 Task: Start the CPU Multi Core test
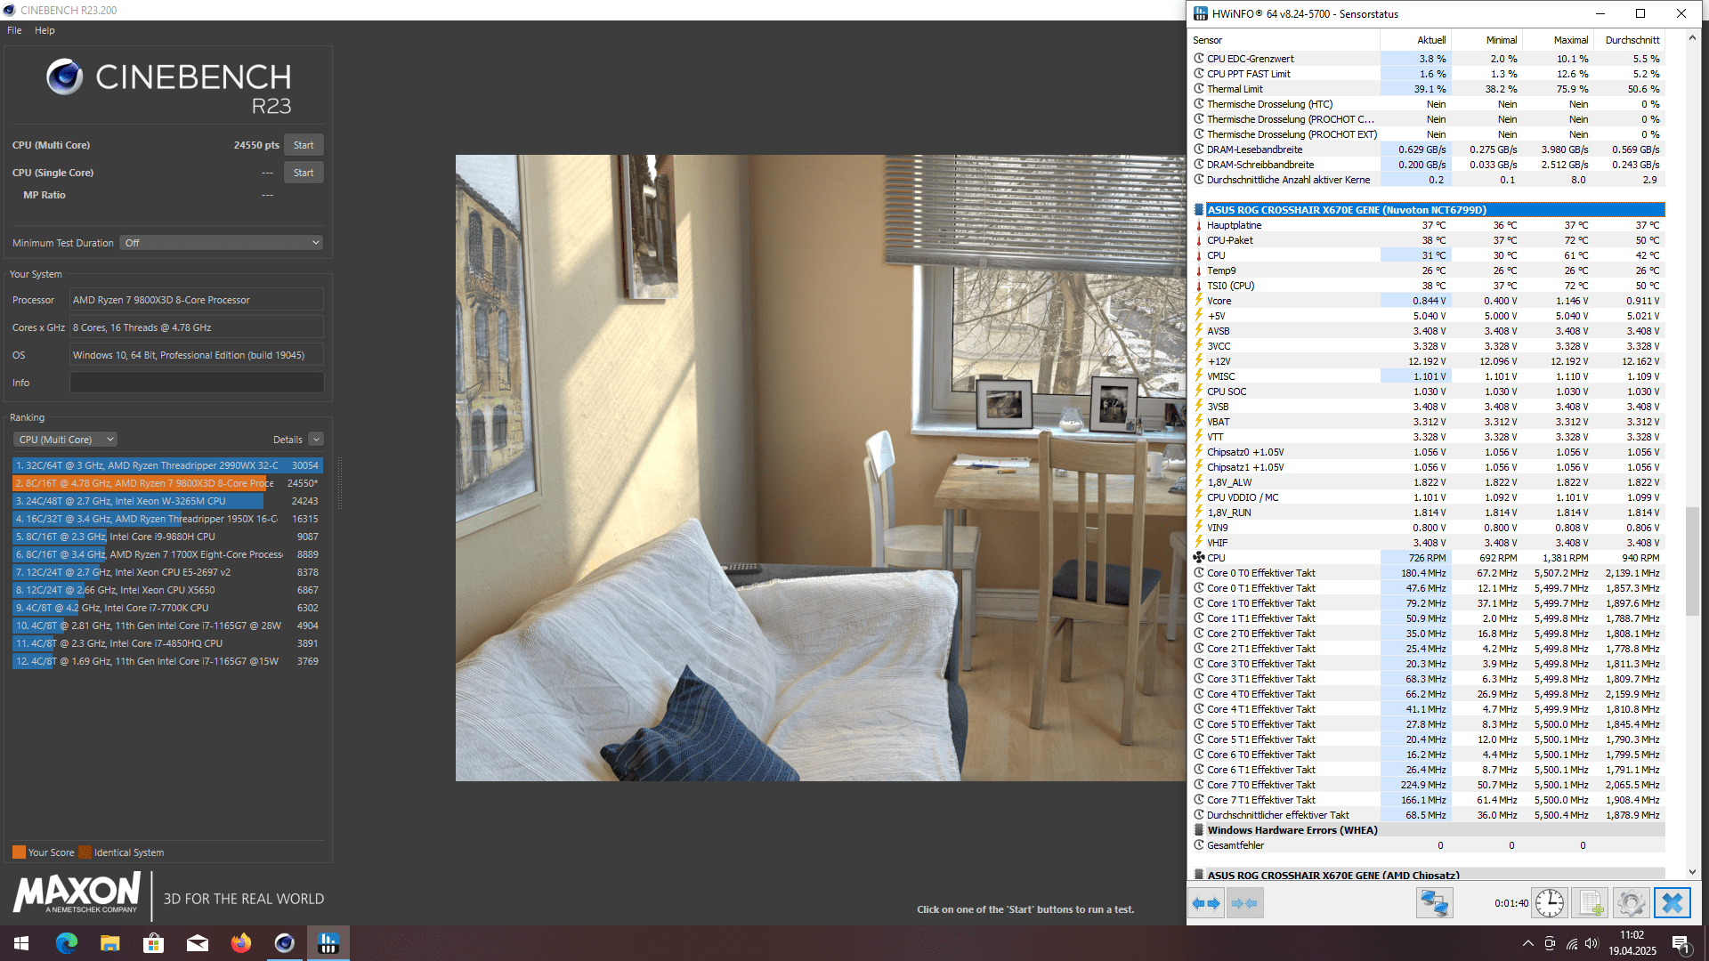click(x=304, y=145)
